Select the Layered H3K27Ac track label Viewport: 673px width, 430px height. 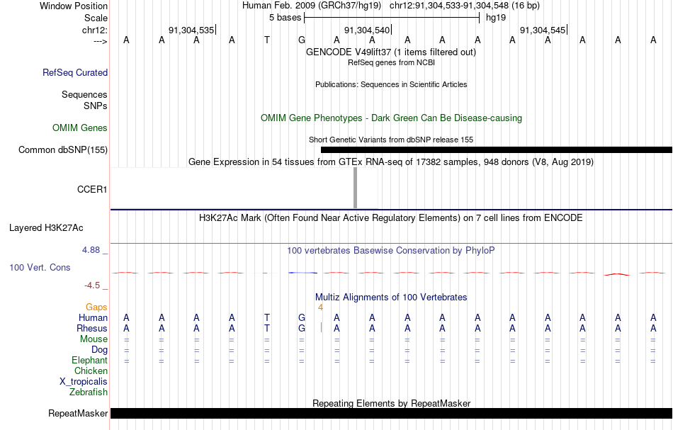coord(46,228)
